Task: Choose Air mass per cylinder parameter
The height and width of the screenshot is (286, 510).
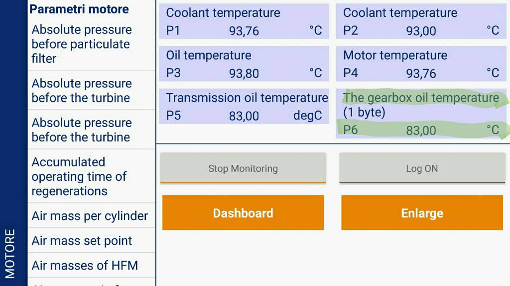Action: (x=92, y=215)
